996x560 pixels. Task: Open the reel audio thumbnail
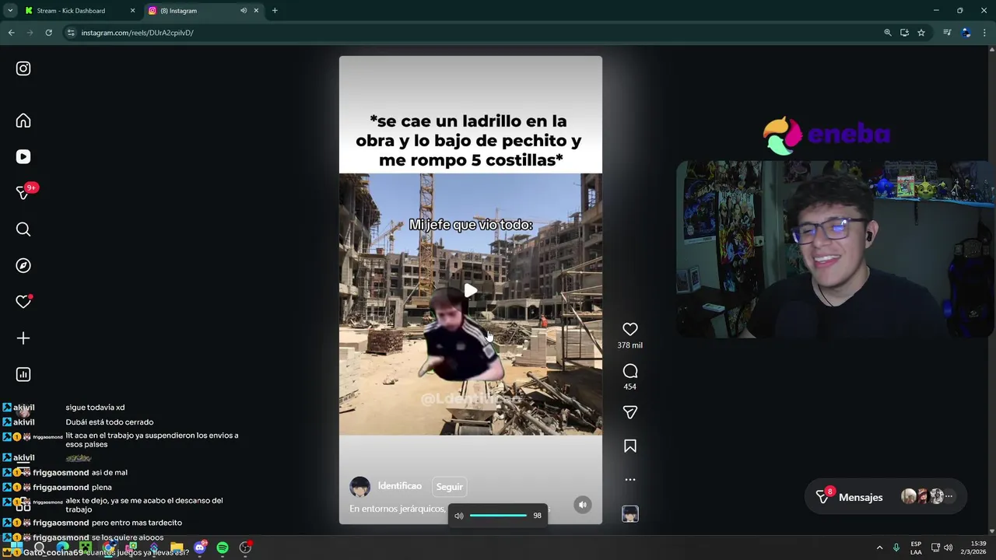630,514
